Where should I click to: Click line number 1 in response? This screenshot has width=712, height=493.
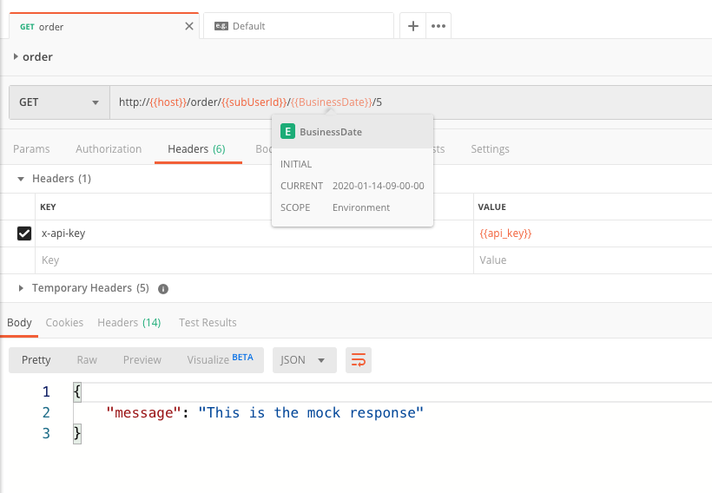pos(46,391)
